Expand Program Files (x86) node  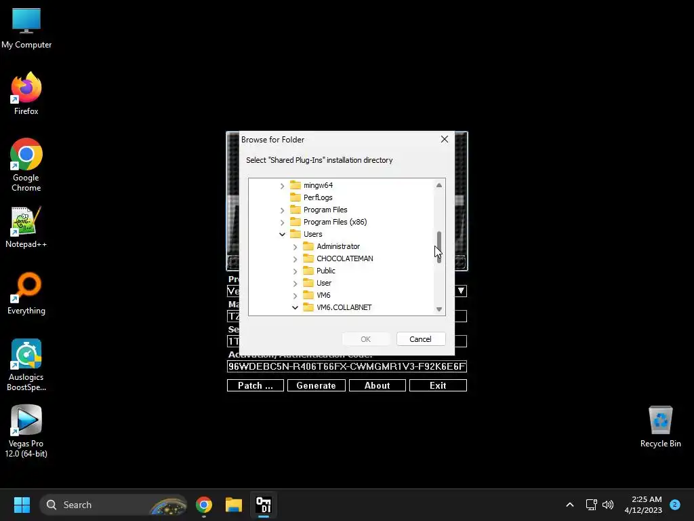(282, 223)
